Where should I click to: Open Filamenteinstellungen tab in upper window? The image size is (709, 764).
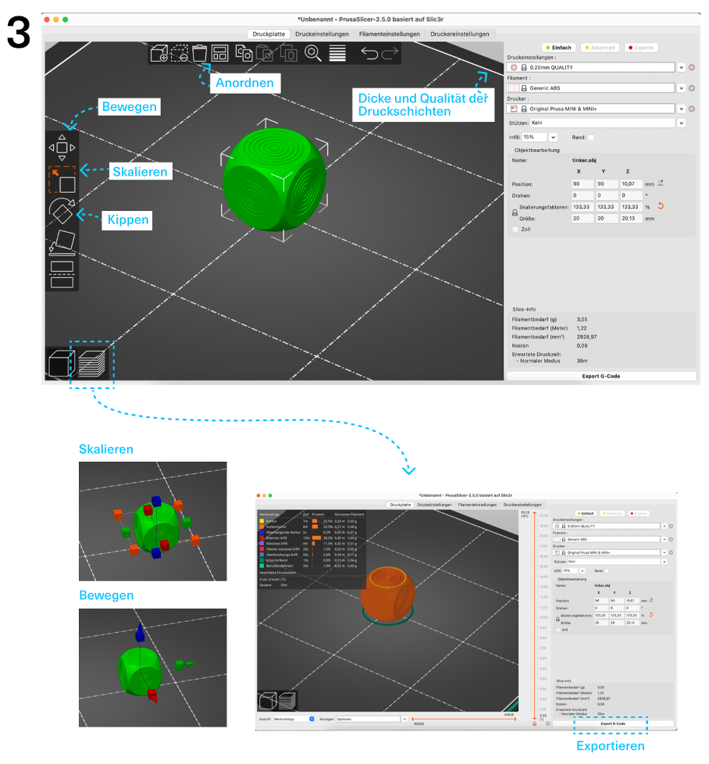coord(389,34)
